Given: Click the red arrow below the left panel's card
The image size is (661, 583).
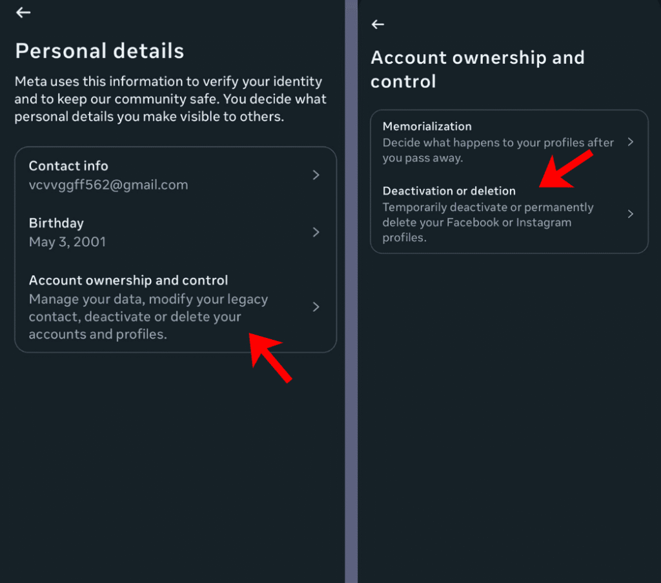Looking at the screenshot, I should [x=271, y=358].
